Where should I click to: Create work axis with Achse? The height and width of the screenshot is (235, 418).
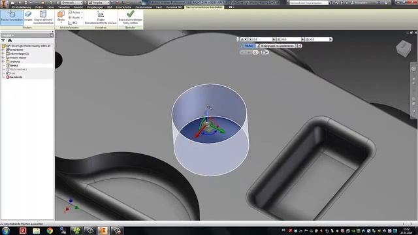point(74,12)
